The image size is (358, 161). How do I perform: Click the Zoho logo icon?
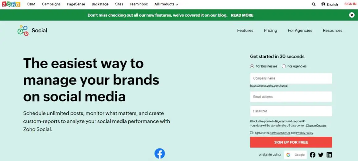coord(11,4)
